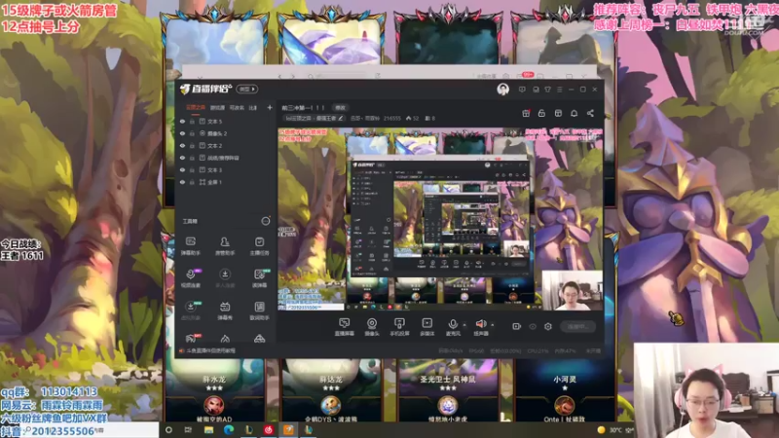779x438 pixels.
Task: Click the Windows search circle on taskbar
Action: 168,430
